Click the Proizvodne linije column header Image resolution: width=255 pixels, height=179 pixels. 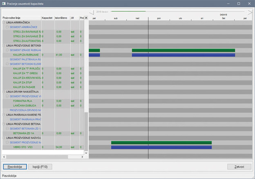(x=20, y=18)
